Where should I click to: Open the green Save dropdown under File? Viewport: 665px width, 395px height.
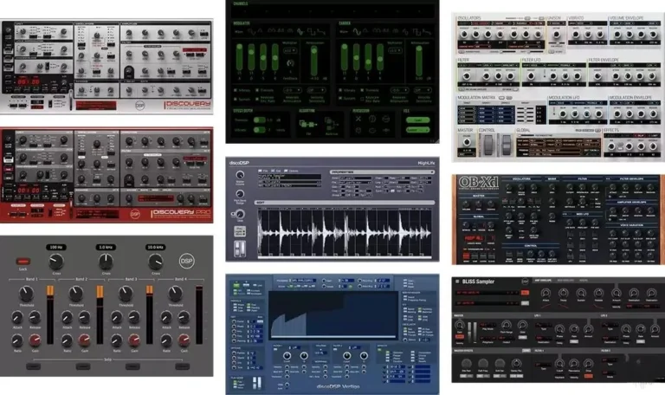417,130
